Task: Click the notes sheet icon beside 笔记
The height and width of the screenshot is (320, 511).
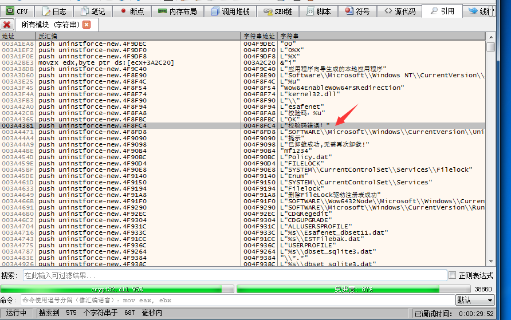Action: 85,11
